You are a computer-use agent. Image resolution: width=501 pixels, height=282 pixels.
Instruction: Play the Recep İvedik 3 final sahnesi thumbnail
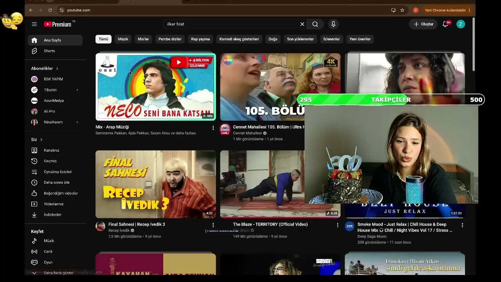pyautogui.click(x=156, y=184)
